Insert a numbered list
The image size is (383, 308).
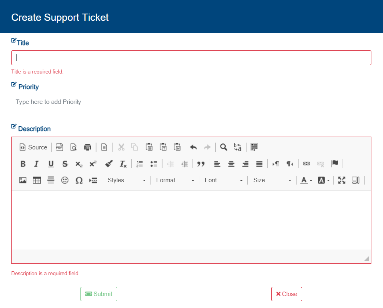point(140,164)
